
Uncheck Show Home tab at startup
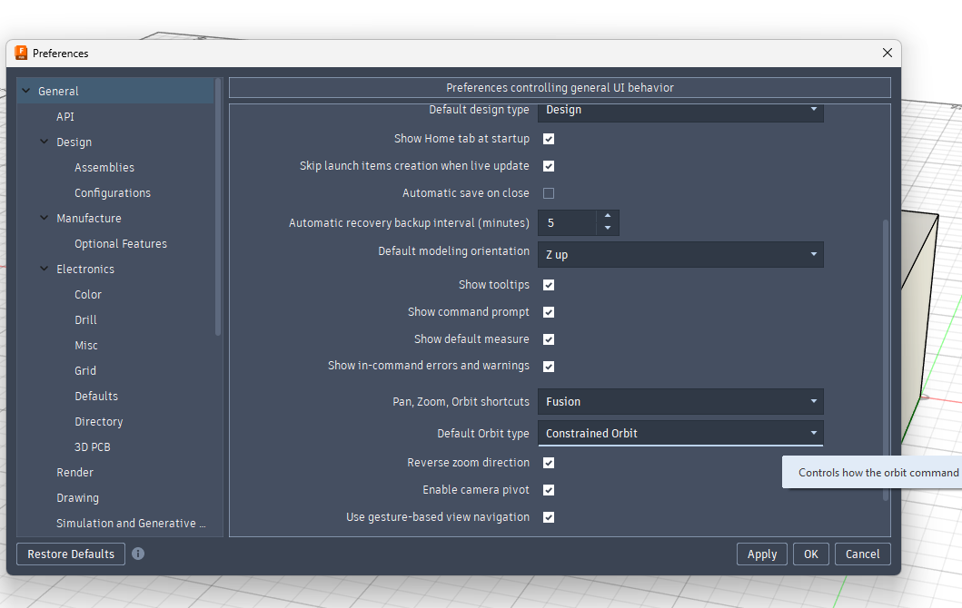coord(549,139)
